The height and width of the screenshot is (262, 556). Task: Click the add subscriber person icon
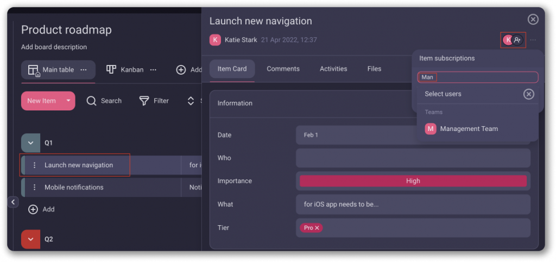pos(517,40)
